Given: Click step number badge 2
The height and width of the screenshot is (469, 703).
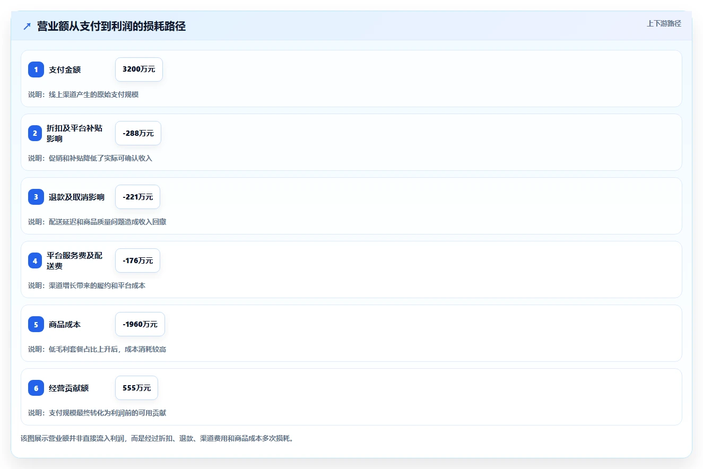Looking at the screenshot, I should [x=35, y=133].
